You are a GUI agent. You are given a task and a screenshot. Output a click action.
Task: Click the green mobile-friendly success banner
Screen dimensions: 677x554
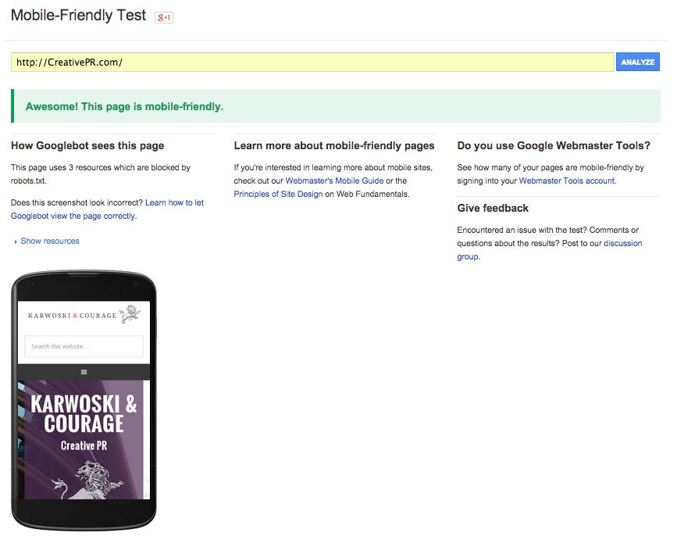pos(336,105)
